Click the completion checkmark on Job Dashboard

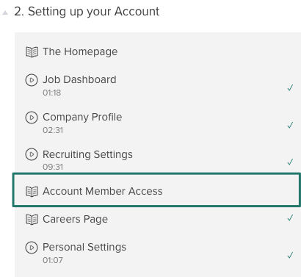click(290, 87)
